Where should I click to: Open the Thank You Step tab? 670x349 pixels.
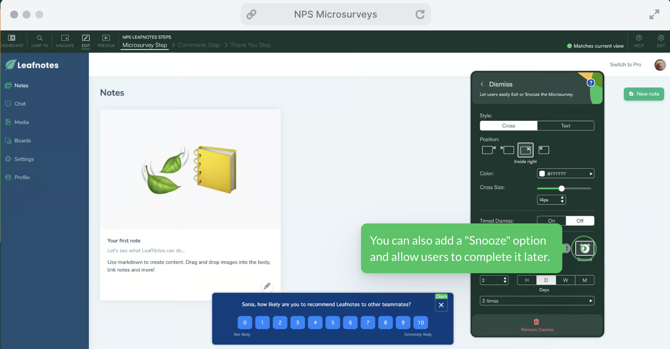click(250, 45)
